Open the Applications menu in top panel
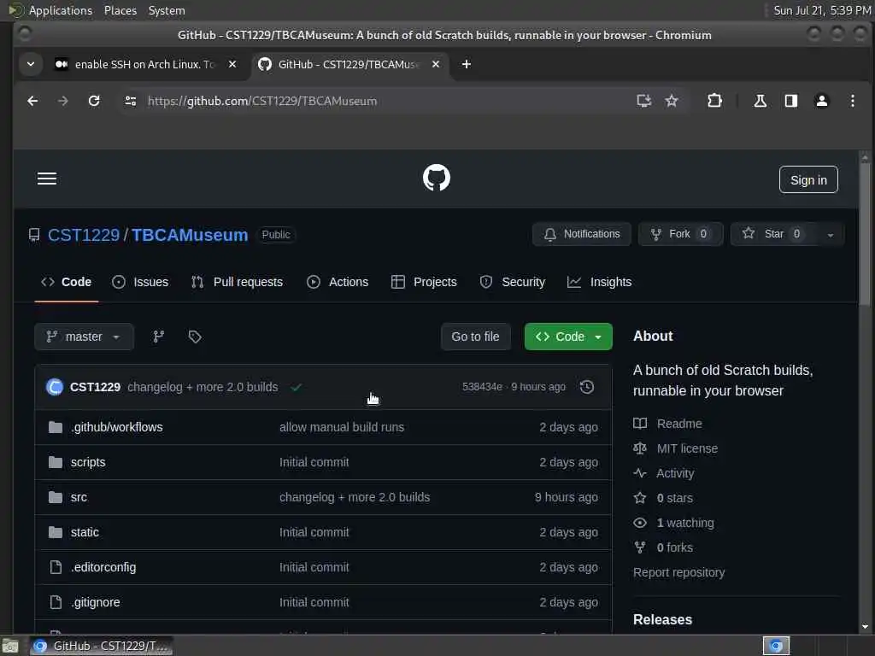The image size is (875, 656). [x=61, y=10]
